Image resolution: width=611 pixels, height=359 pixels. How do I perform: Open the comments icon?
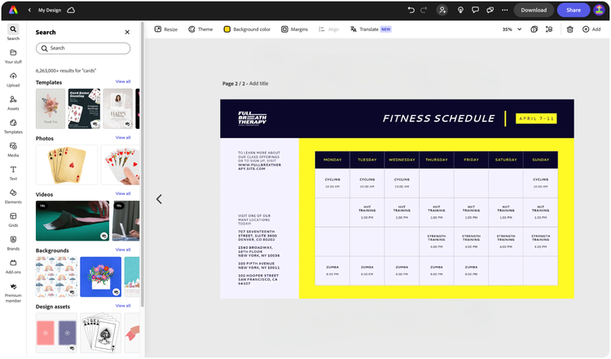[475, 10]
